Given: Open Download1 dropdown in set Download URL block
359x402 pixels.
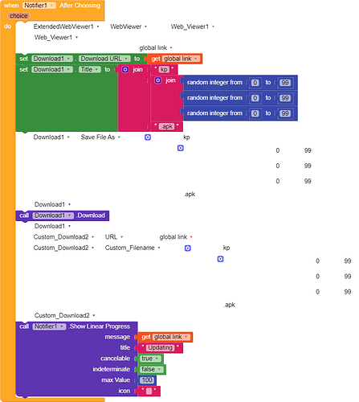Looking at the screenshot, I should tap(52, 59).
